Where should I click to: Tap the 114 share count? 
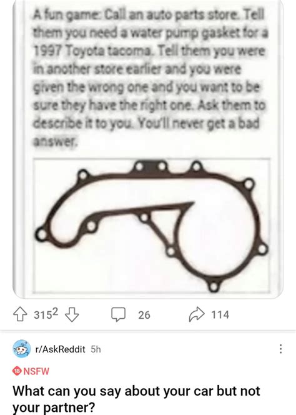pyautogui.click(x=220, y=315)
